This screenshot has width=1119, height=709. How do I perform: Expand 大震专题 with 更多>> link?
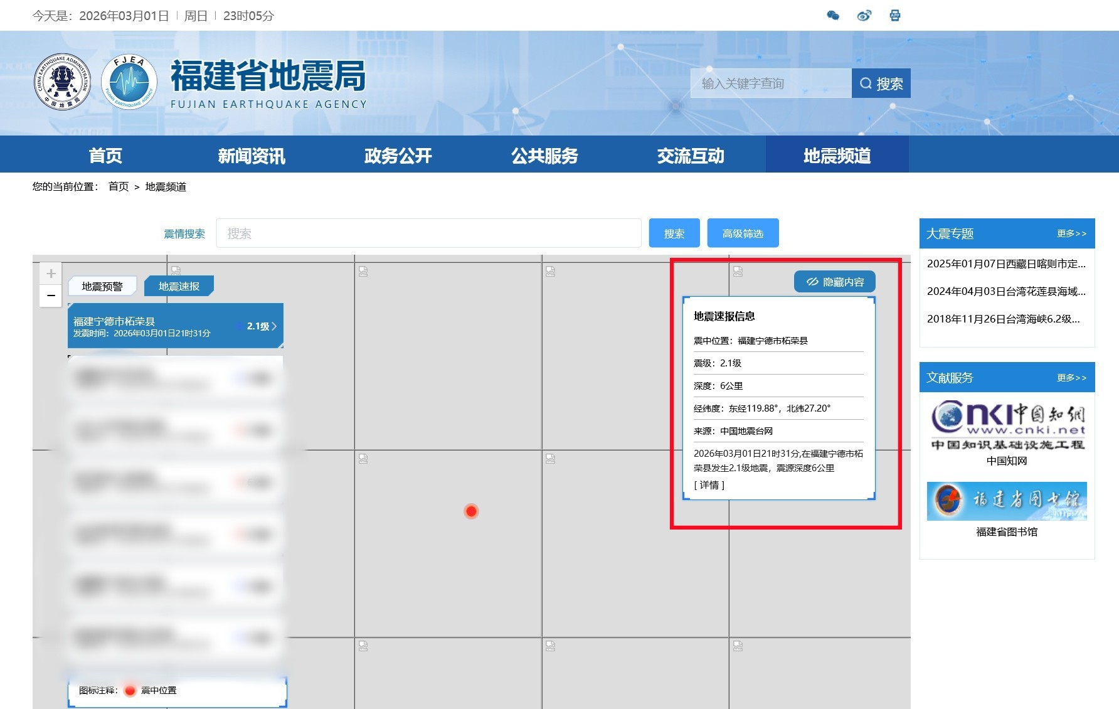(1071, 233)
